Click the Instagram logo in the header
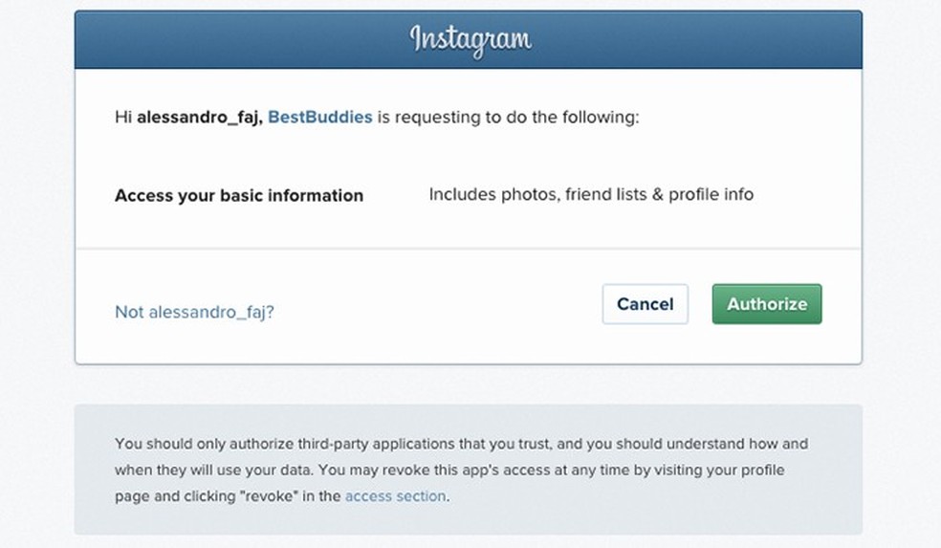 [x=470, y=39]
